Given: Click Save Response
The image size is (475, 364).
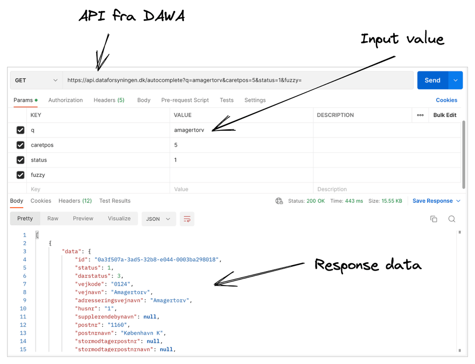Looking at the screenshot, I should pos(433,201).
